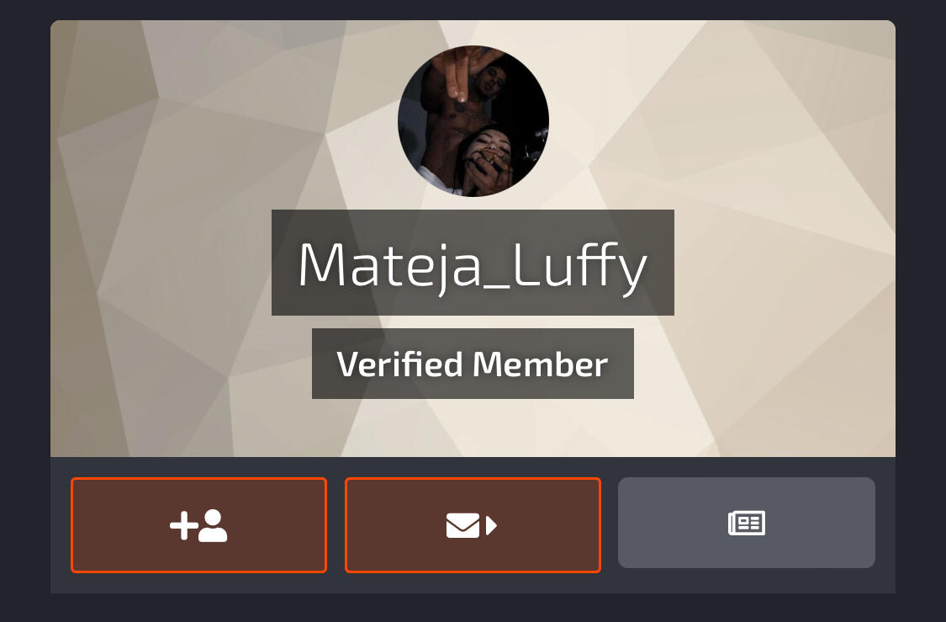Click the middle action button to message the user
The height and width of the screenshot is (622, 946).
point(473,524)
